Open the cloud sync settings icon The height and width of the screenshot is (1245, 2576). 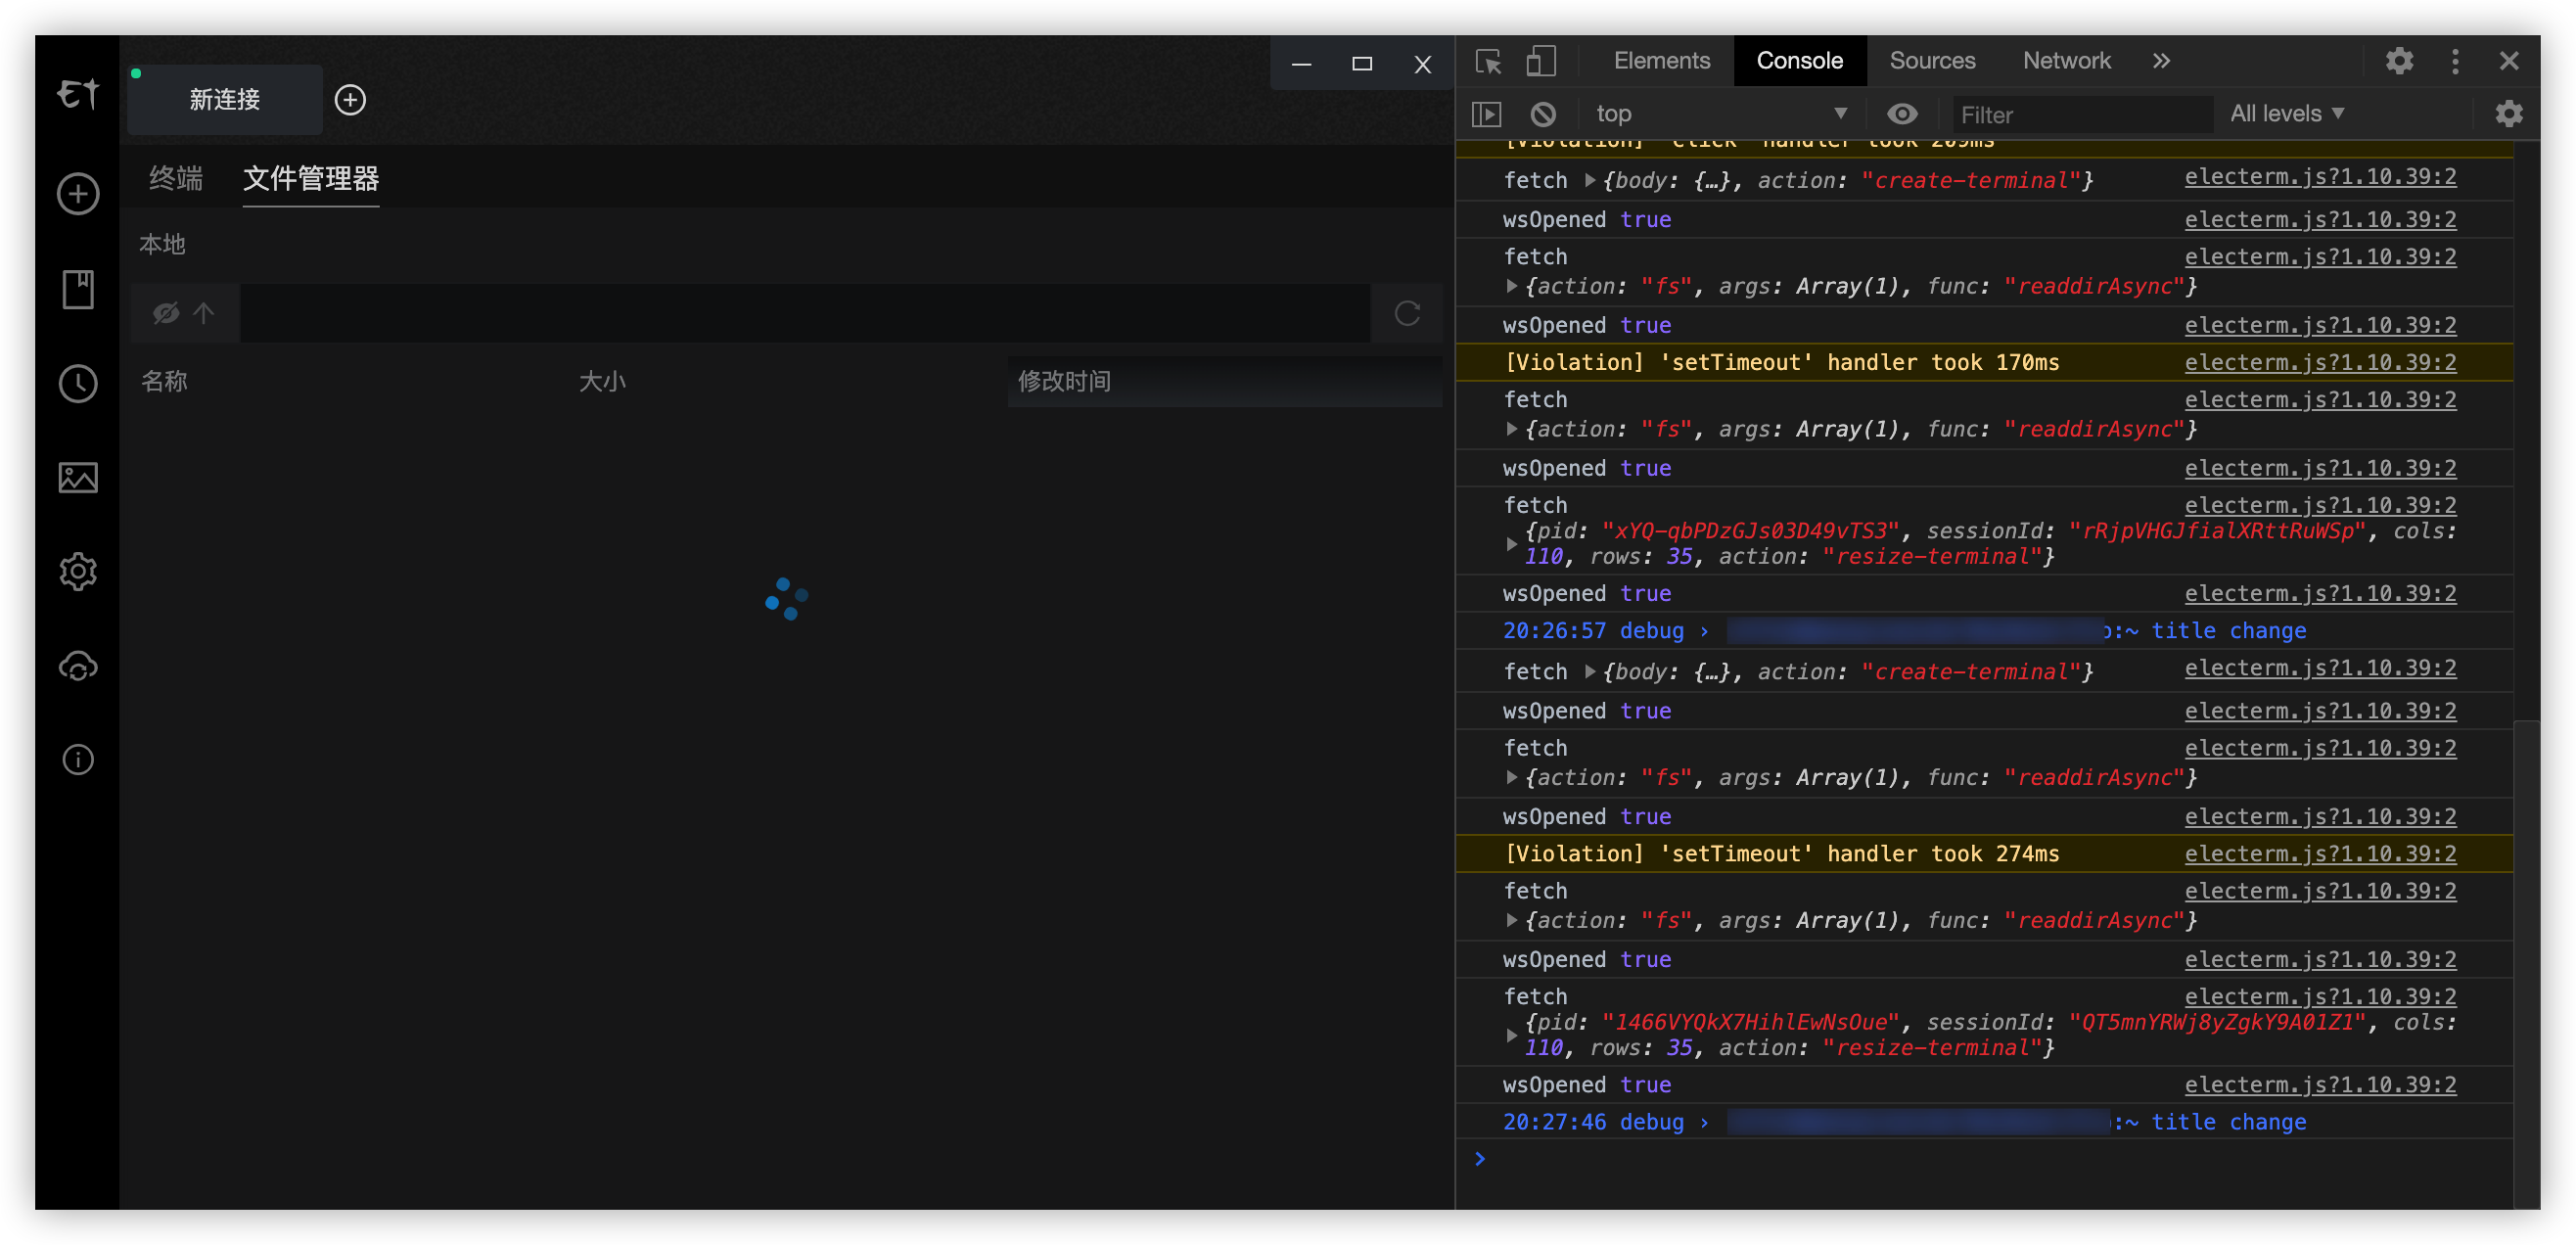78,666
